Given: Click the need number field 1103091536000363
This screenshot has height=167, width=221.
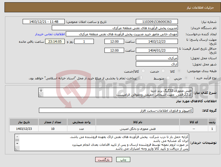Looking at the screenshot, I should click(157, 22).
